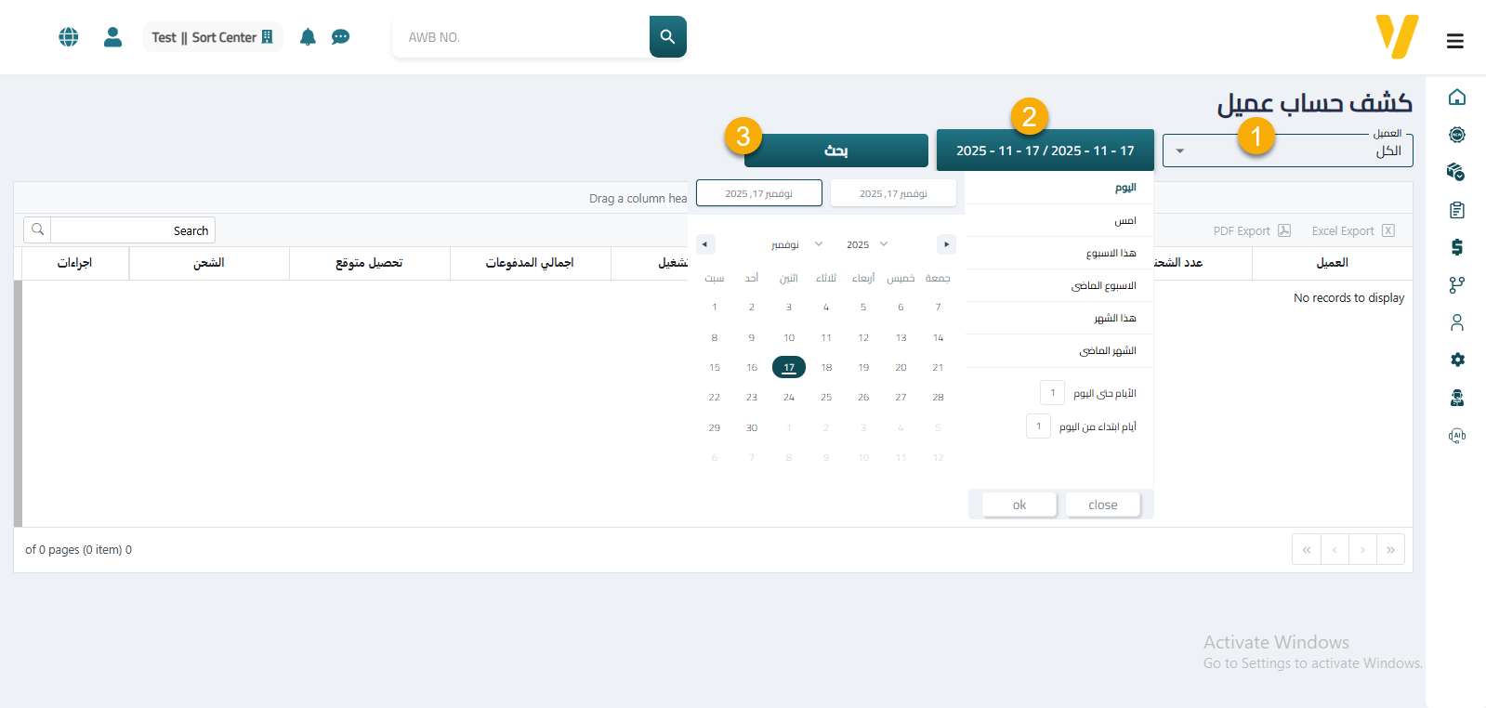Go to home from sidebar

pyautogui.click(x=1456, y=98)
